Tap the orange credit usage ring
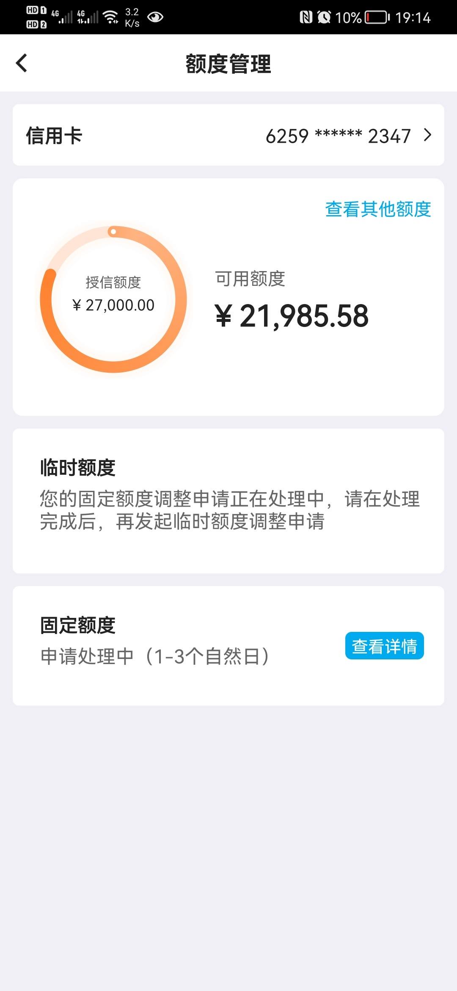 tap(113, 299)
